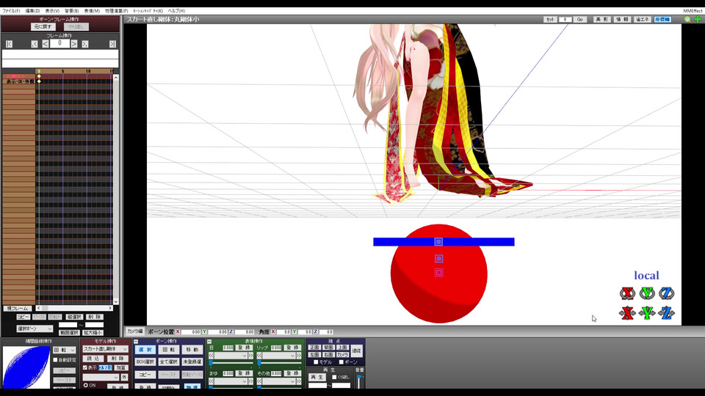This screenshot has width=705, height=396.
Task: Click the Z-axis rotation icon
Action: (x=667, y=293)
